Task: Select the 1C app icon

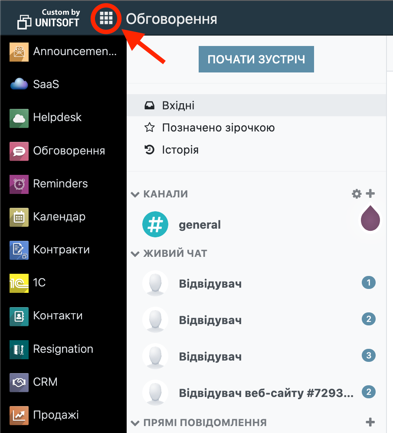Action: click(19, 282)
